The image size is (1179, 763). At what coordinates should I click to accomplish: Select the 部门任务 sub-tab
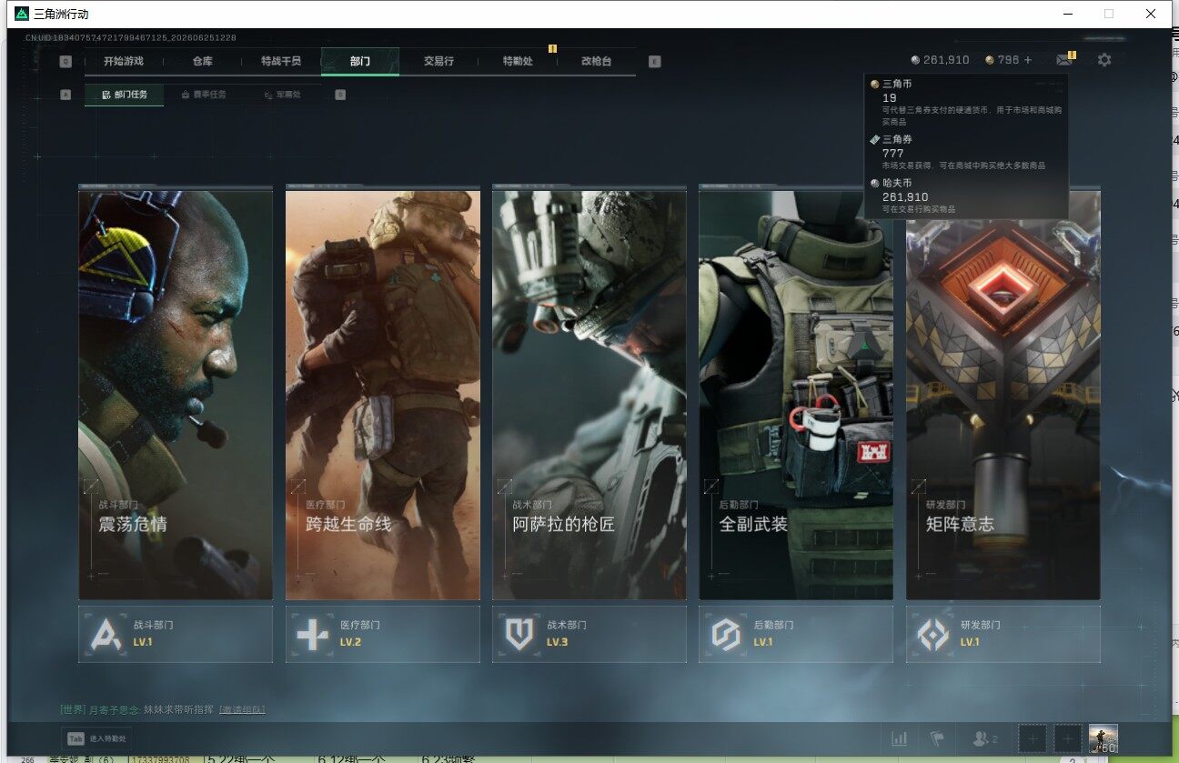point(125,94)
